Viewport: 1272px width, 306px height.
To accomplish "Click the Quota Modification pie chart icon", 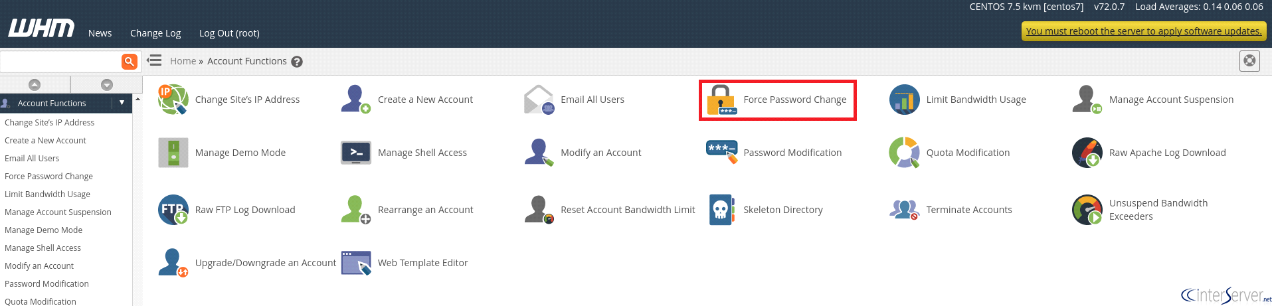I will click(904, 153).
